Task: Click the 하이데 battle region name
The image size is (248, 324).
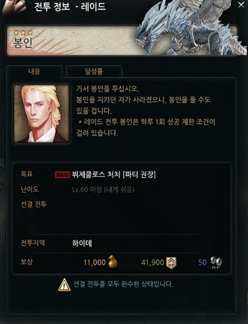Action: click(x=82, y=243)
